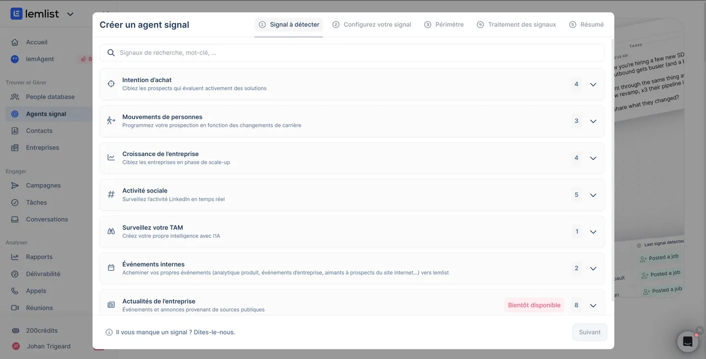The height and width of the screenshot is (359, 706).
Task: Click the Agents signal target icon
Action: click(15, 114)
